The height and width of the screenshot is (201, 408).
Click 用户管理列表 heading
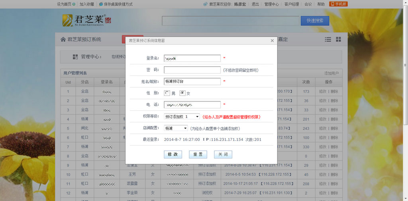point(75,73)
